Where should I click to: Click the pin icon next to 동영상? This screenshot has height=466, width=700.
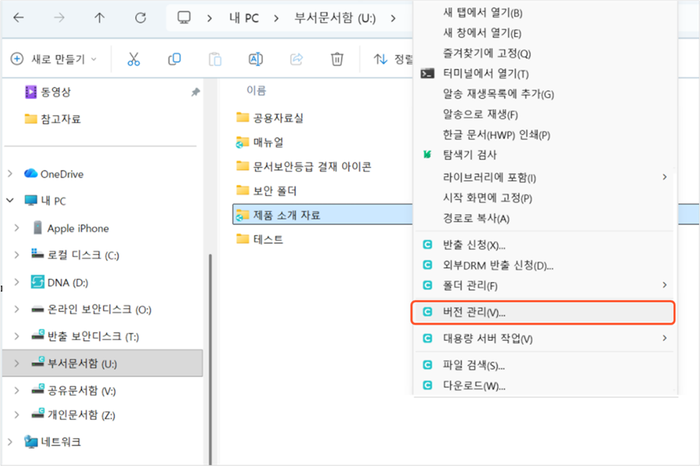(195, 92)
